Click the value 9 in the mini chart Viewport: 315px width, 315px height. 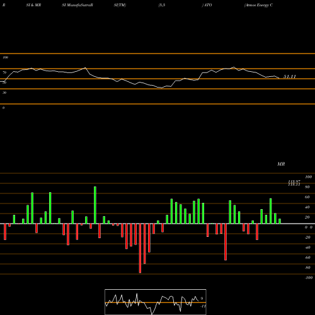point(202,299)
